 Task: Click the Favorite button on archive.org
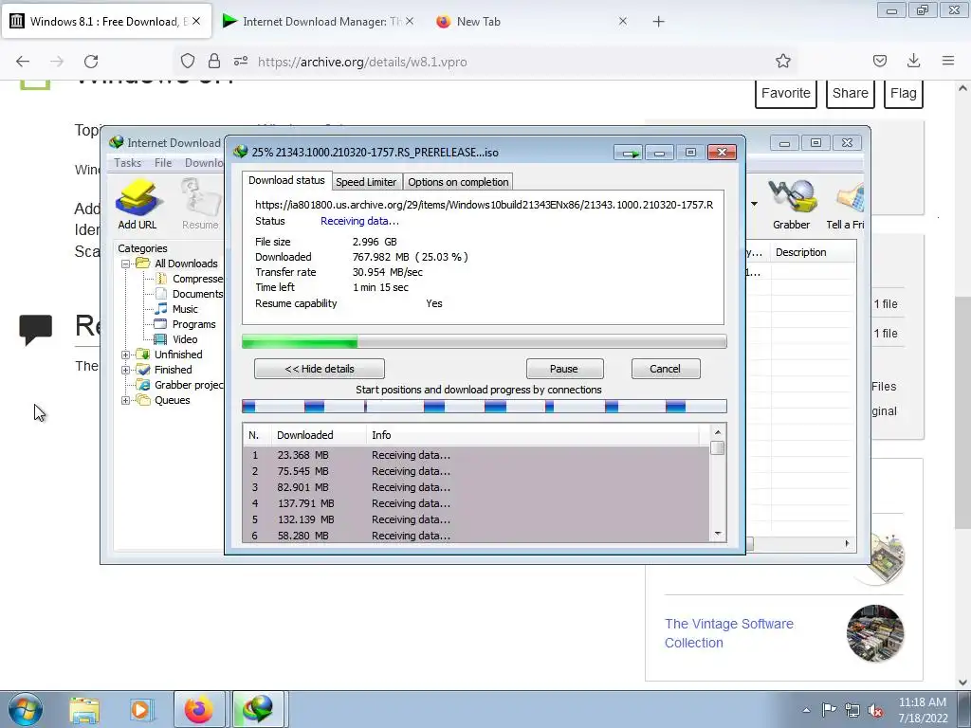coord(786,93)
